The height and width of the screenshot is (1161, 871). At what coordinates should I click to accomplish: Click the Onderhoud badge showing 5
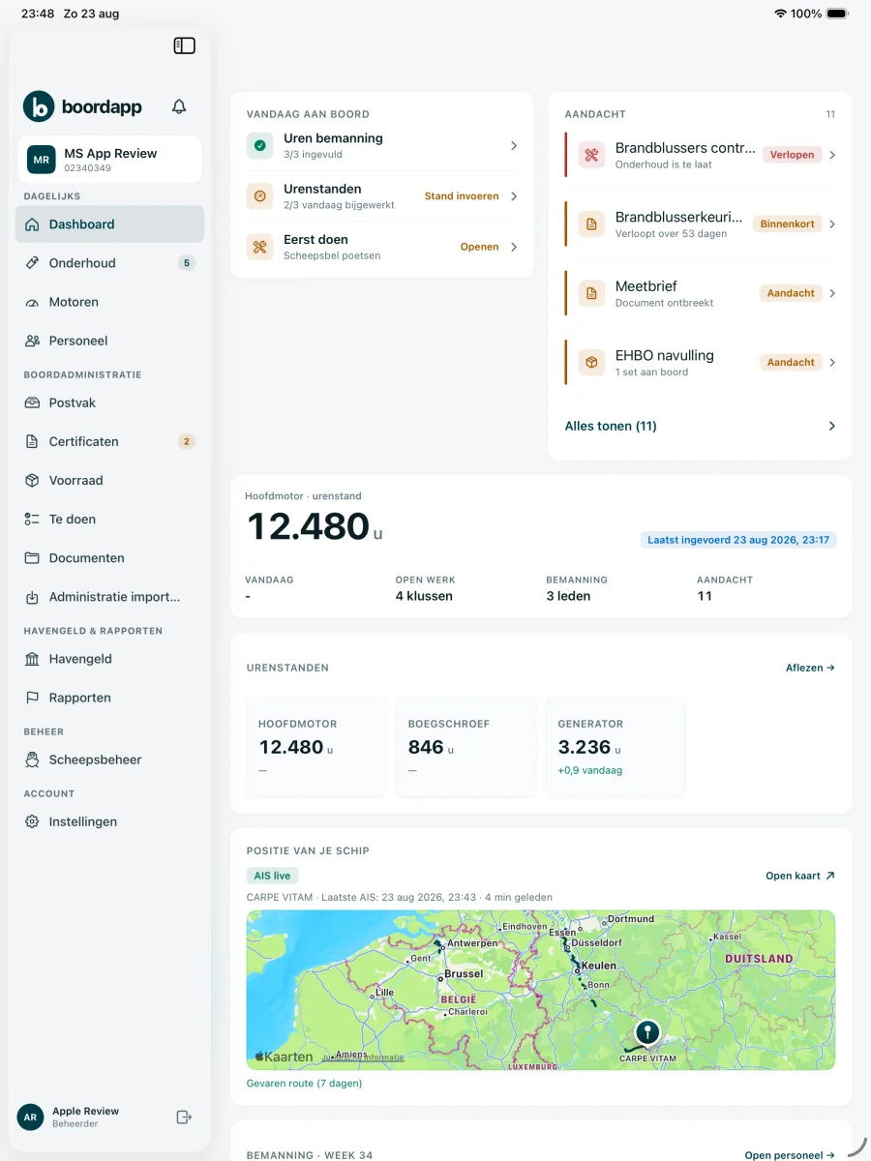tap(187, 263)
